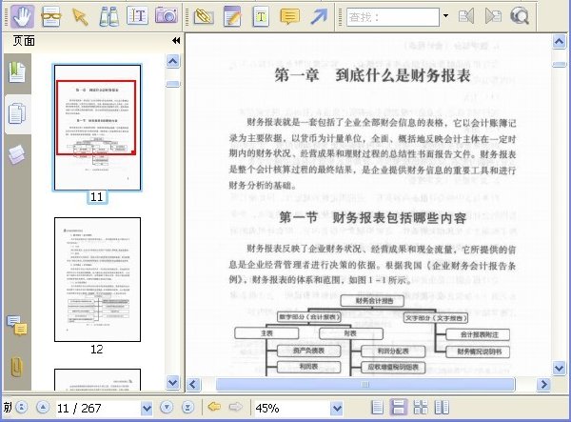The height and width of the screenshot is (422, 571).
Task: Choose the arrow Select tool
Action: [80, 17]
